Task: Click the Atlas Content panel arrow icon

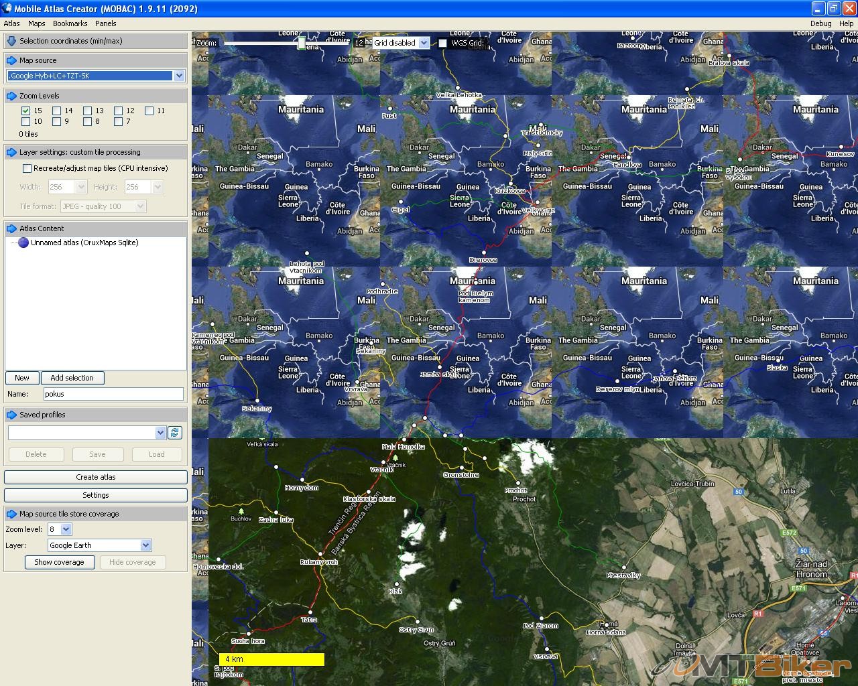Action: coord(11,228)
